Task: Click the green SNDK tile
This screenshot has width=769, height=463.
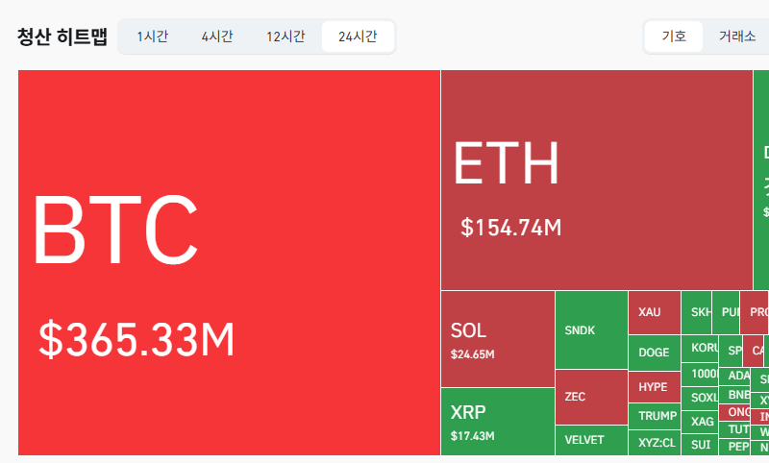Action: click(591, 329)
